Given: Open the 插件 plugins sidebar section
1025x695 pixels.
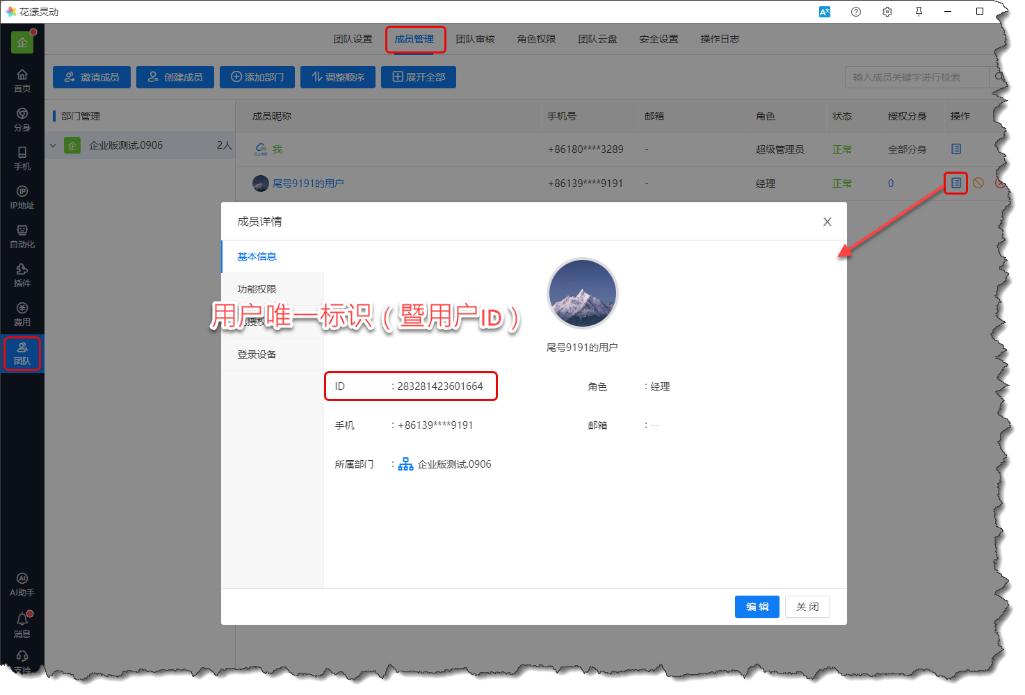Looking at the screenshot, I should tap(22, 275).
